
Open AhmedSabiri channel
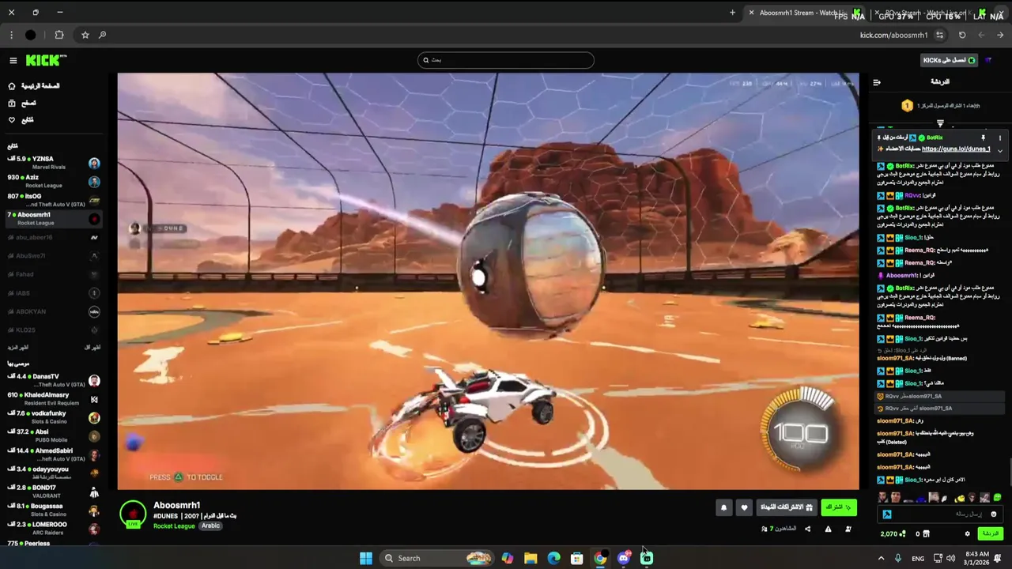click(54, 454)
